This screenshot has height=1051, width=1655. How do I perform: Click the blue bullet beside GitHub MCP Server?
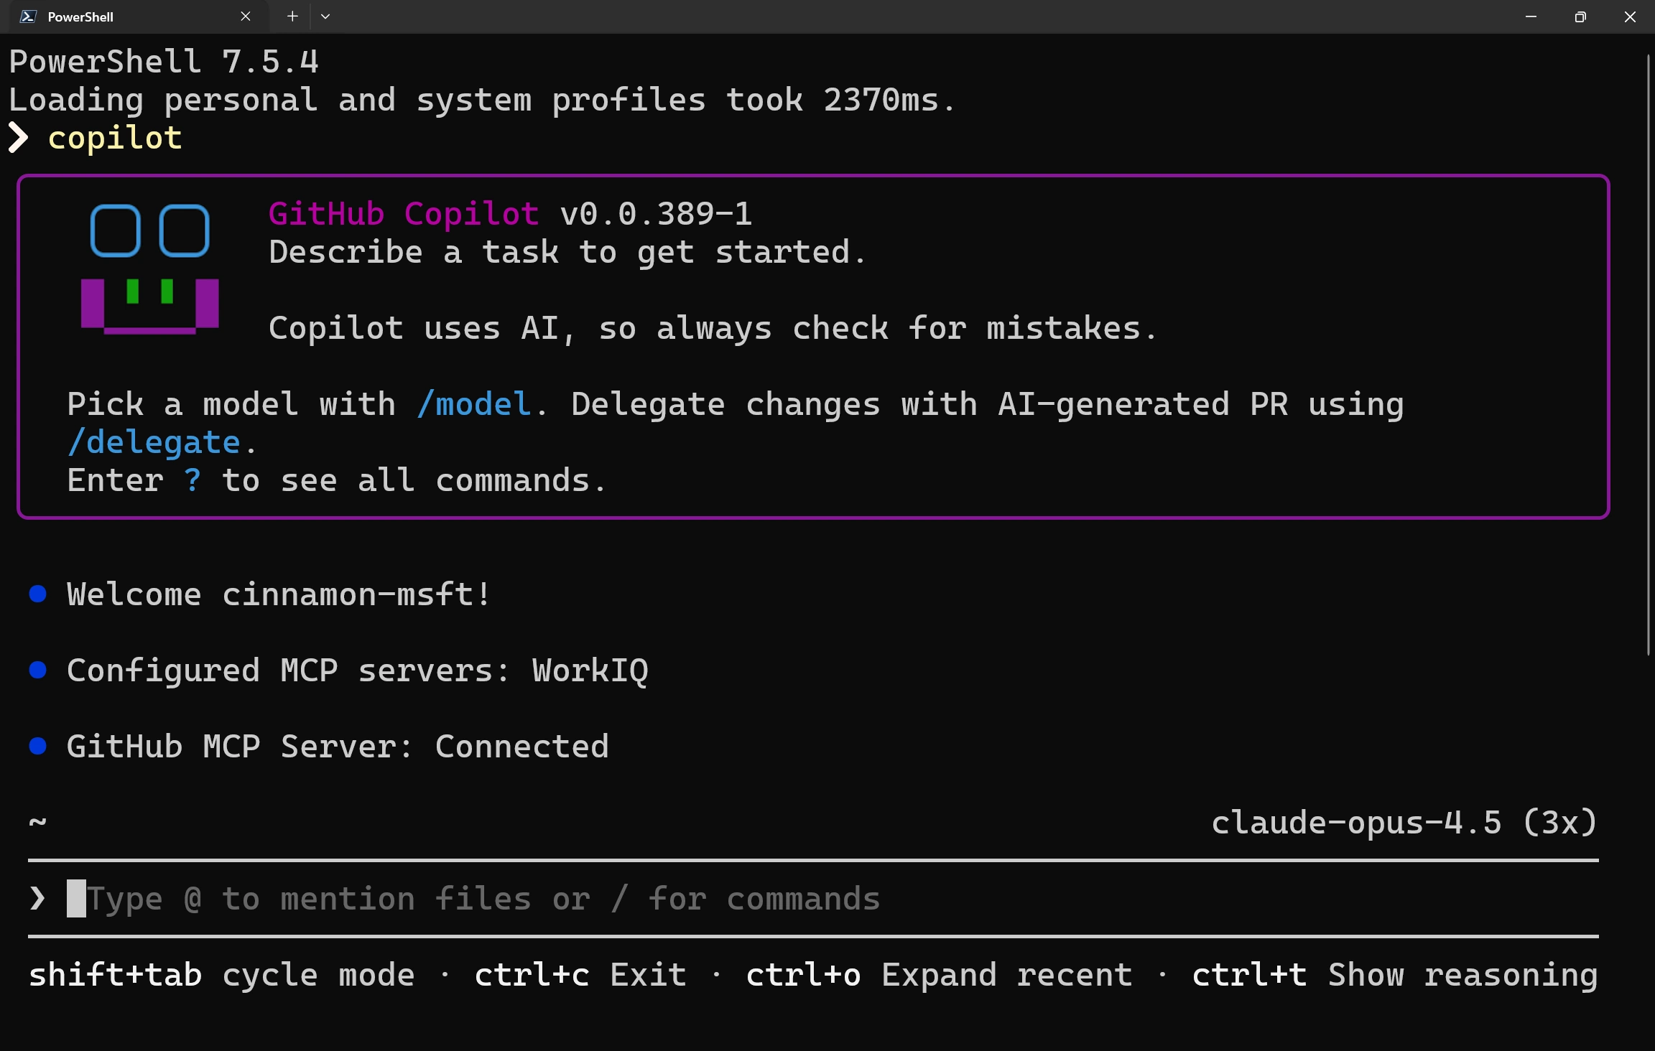(x=38, y=747)
